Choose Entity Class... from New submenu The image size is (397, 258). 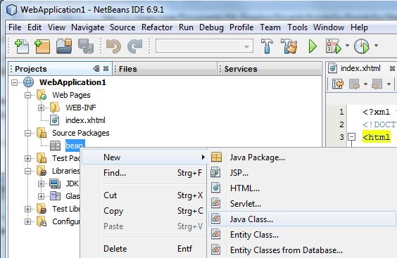pyautogui.click(x=254, y=235)
